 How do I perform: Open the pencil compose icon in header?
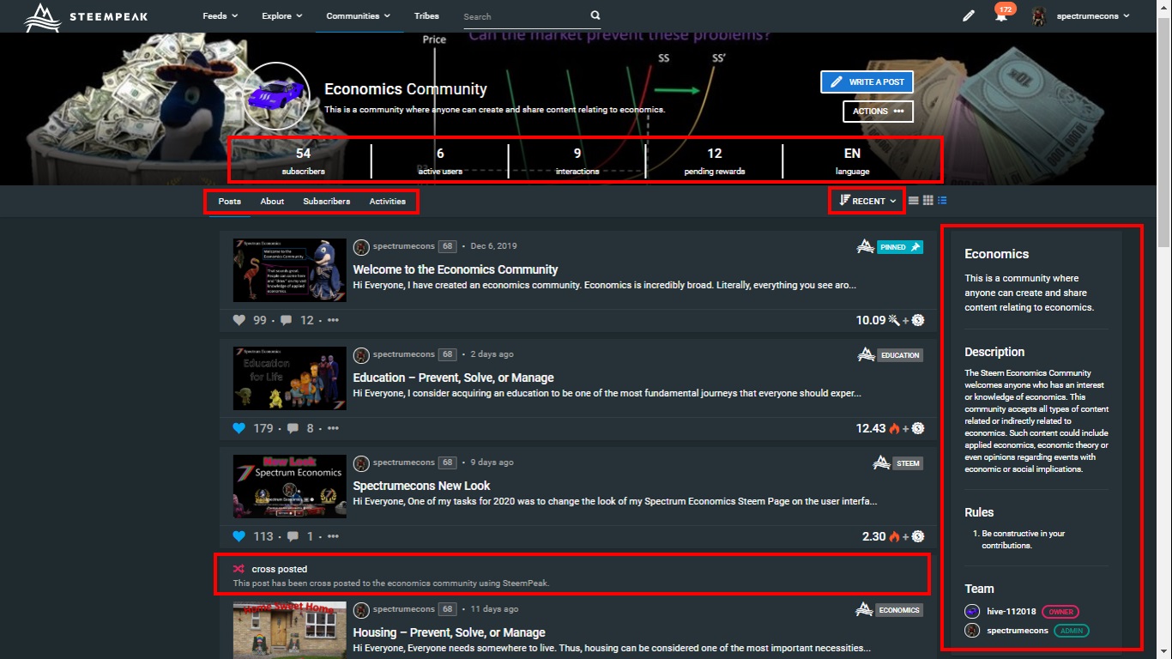(x=969, y=15)
